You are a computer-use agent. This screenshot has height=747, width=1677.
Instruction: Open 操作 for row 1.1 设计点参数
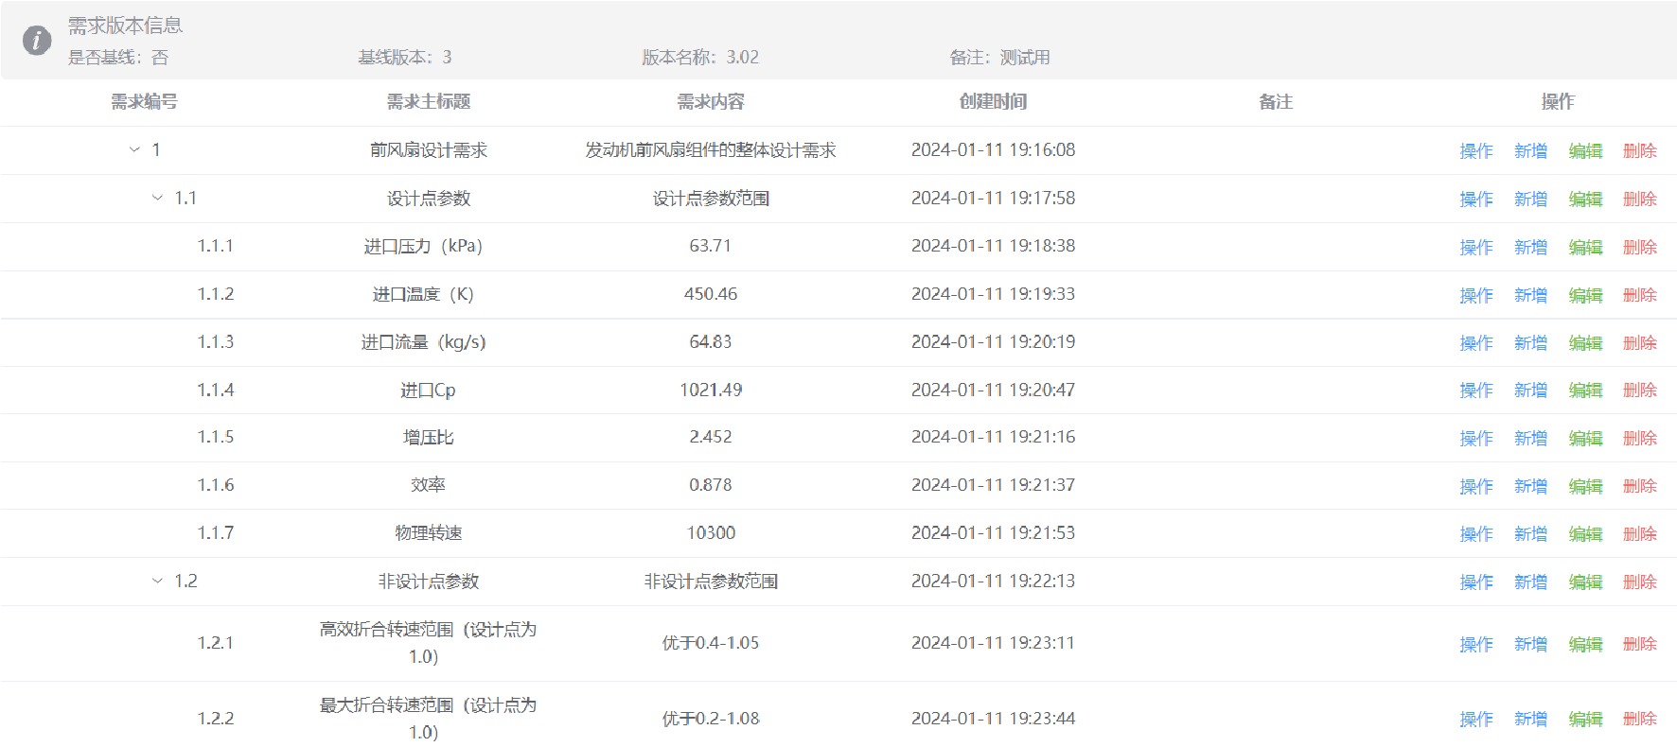(x=1476, y=200)
